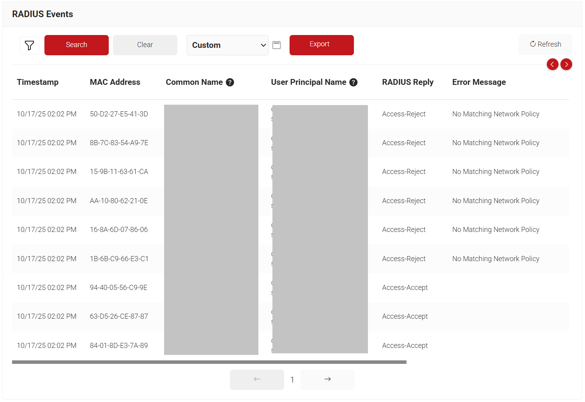585x402 pixels.
Task: Open the calendar date picker icon
Action: coord(276,45)
